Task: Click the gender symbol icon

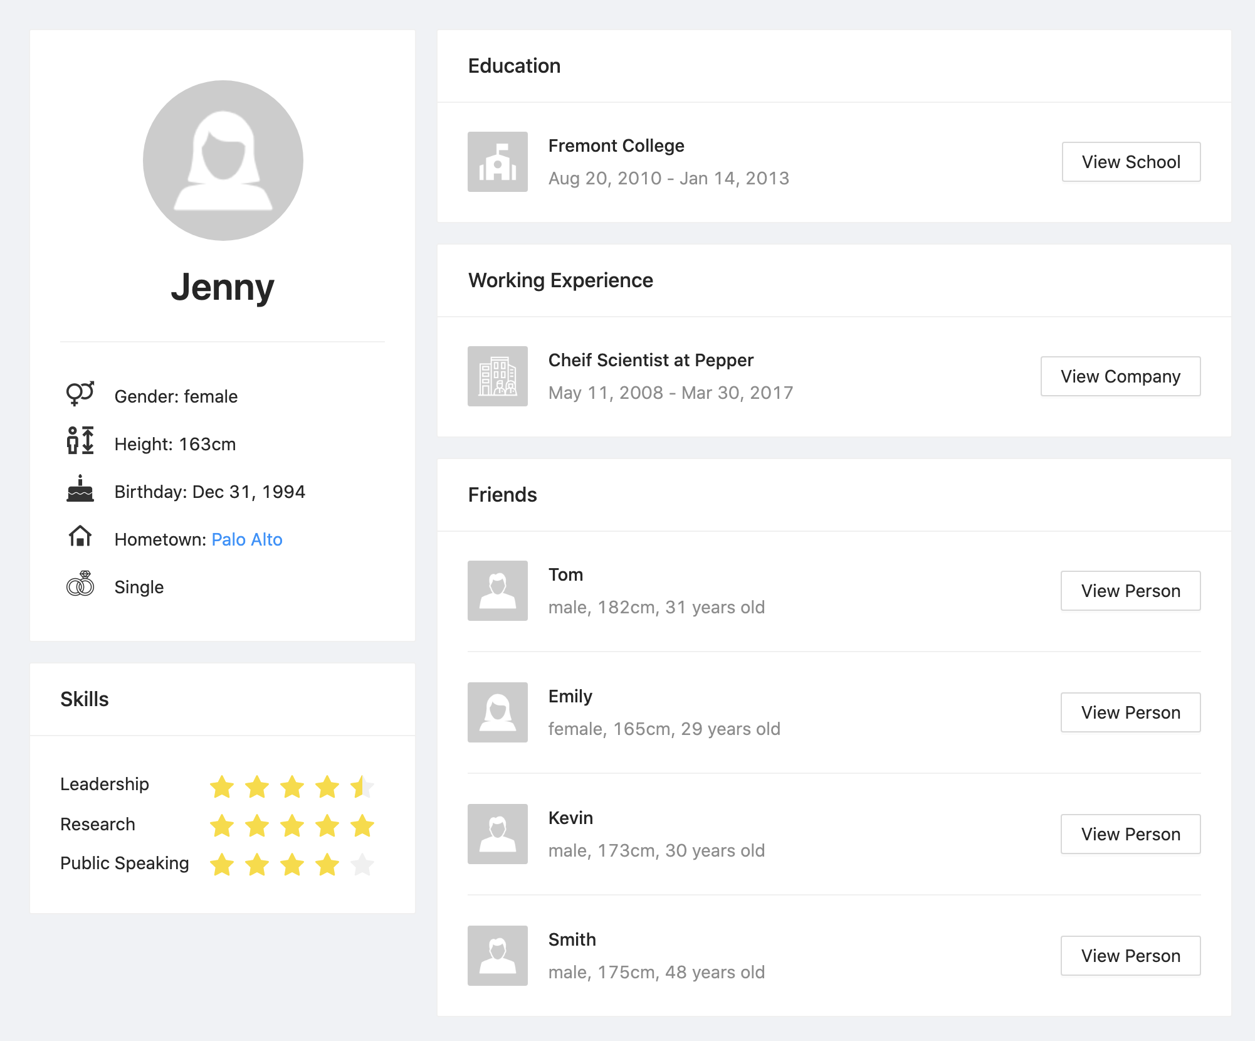Action: click(80, 394)
